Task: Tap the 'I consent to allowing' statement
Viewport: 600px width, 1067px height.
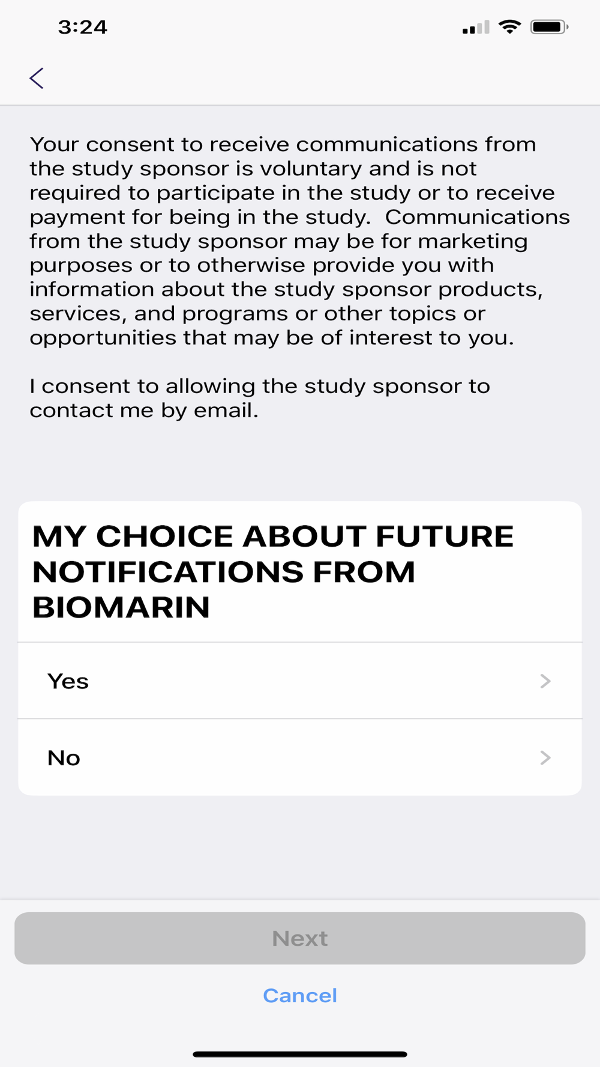Action: 260,398
